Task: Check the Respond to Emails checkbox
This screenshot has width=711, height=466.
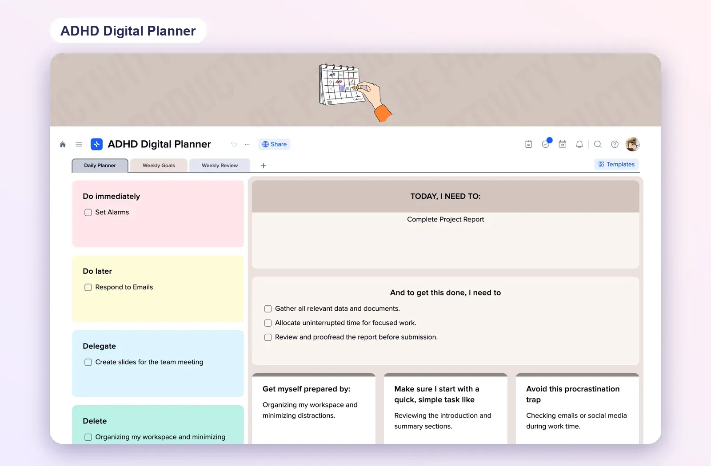Action: click(x=88, y=288)
